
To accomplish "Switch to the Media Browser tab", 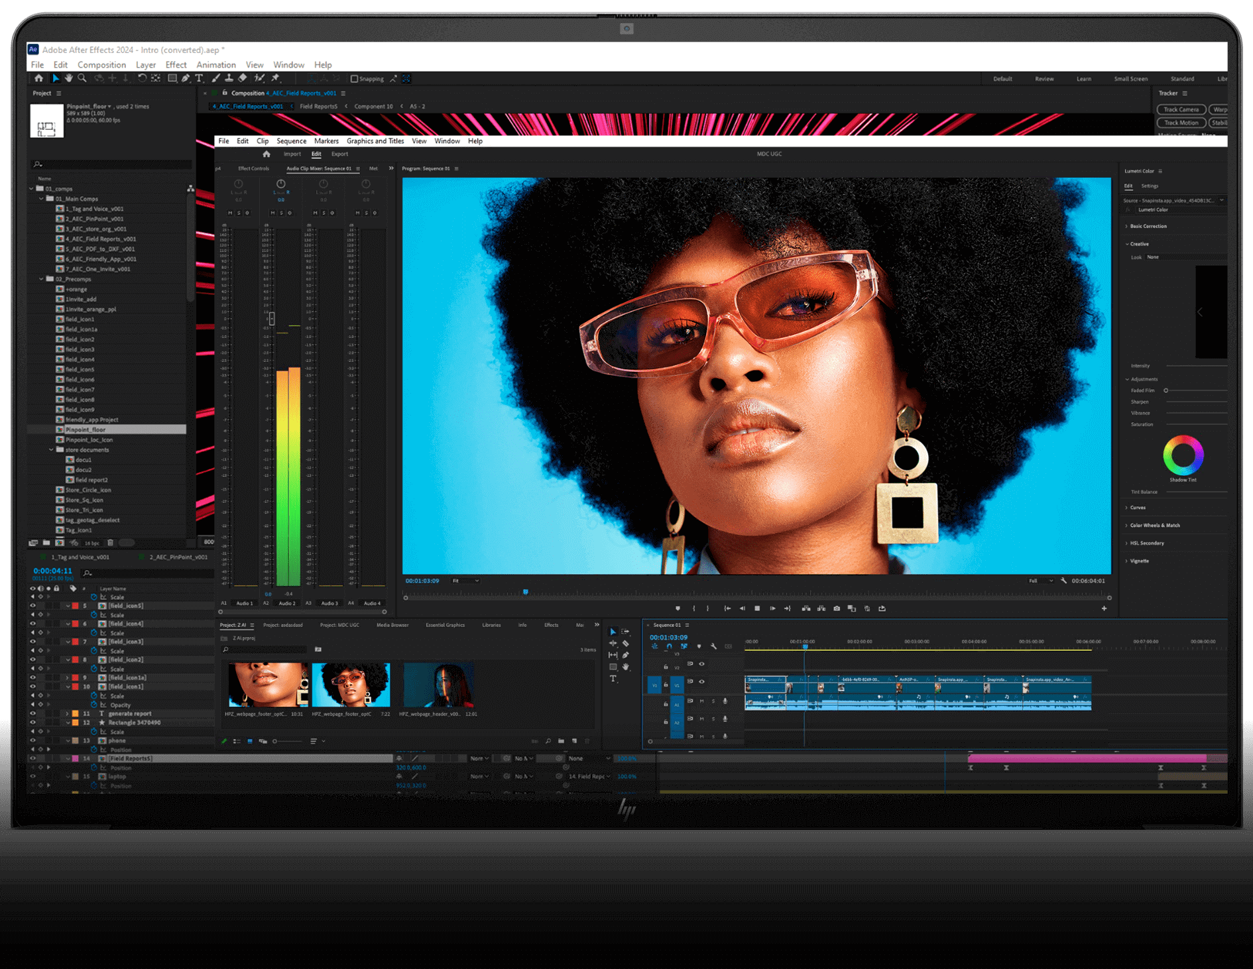I will click(x=392, y=625).
